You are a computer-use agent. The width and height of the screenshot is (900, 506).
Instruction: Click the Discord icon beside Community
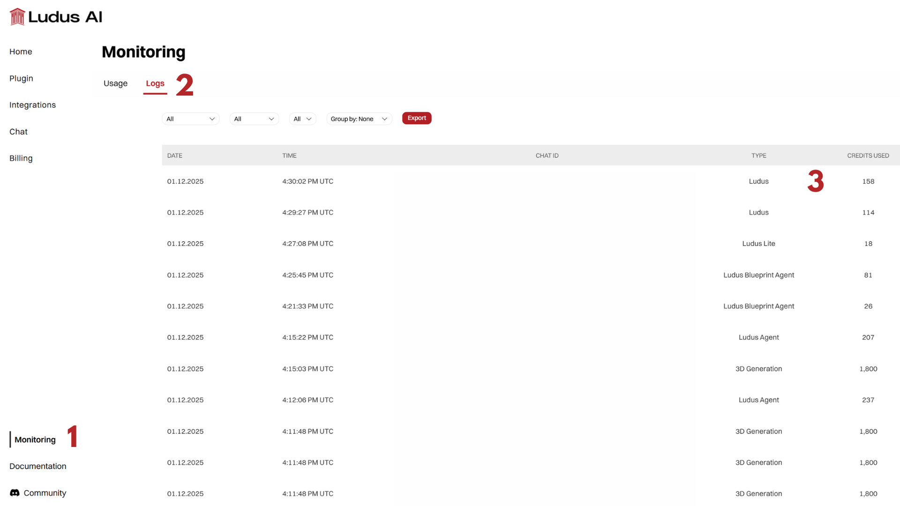click(15, 493)
